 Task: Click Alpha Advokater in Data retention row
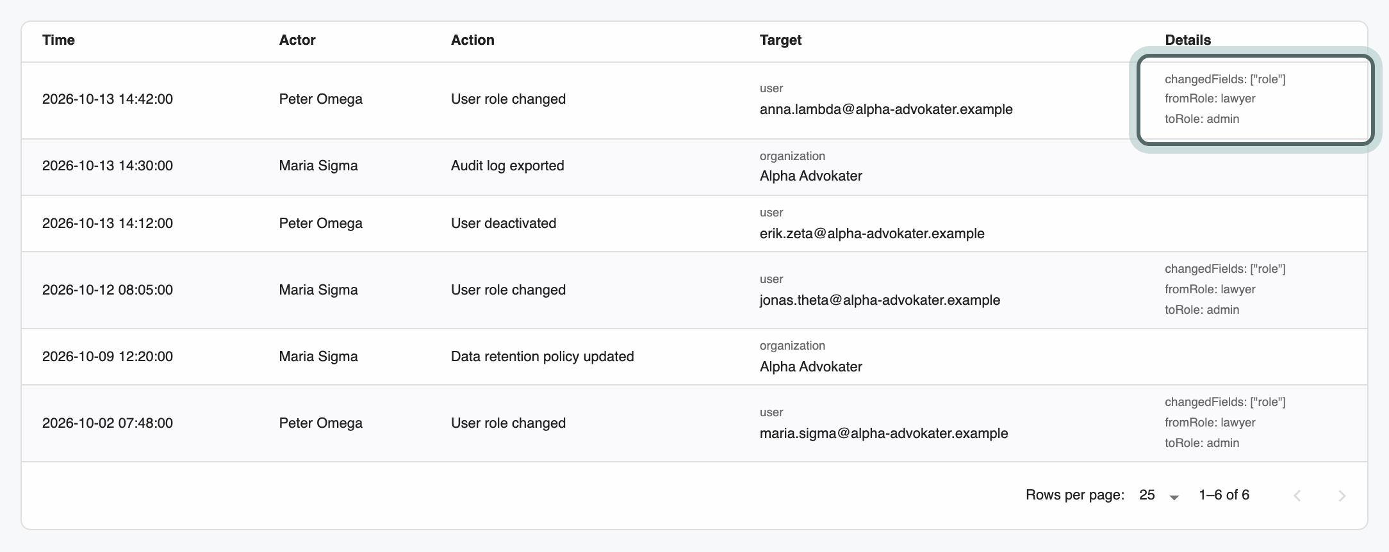pyautogui.click(x=811, y=367)
